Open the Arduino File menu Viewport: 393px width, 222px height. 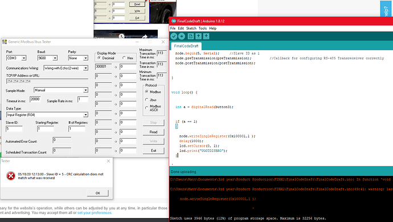click(173, 29)
